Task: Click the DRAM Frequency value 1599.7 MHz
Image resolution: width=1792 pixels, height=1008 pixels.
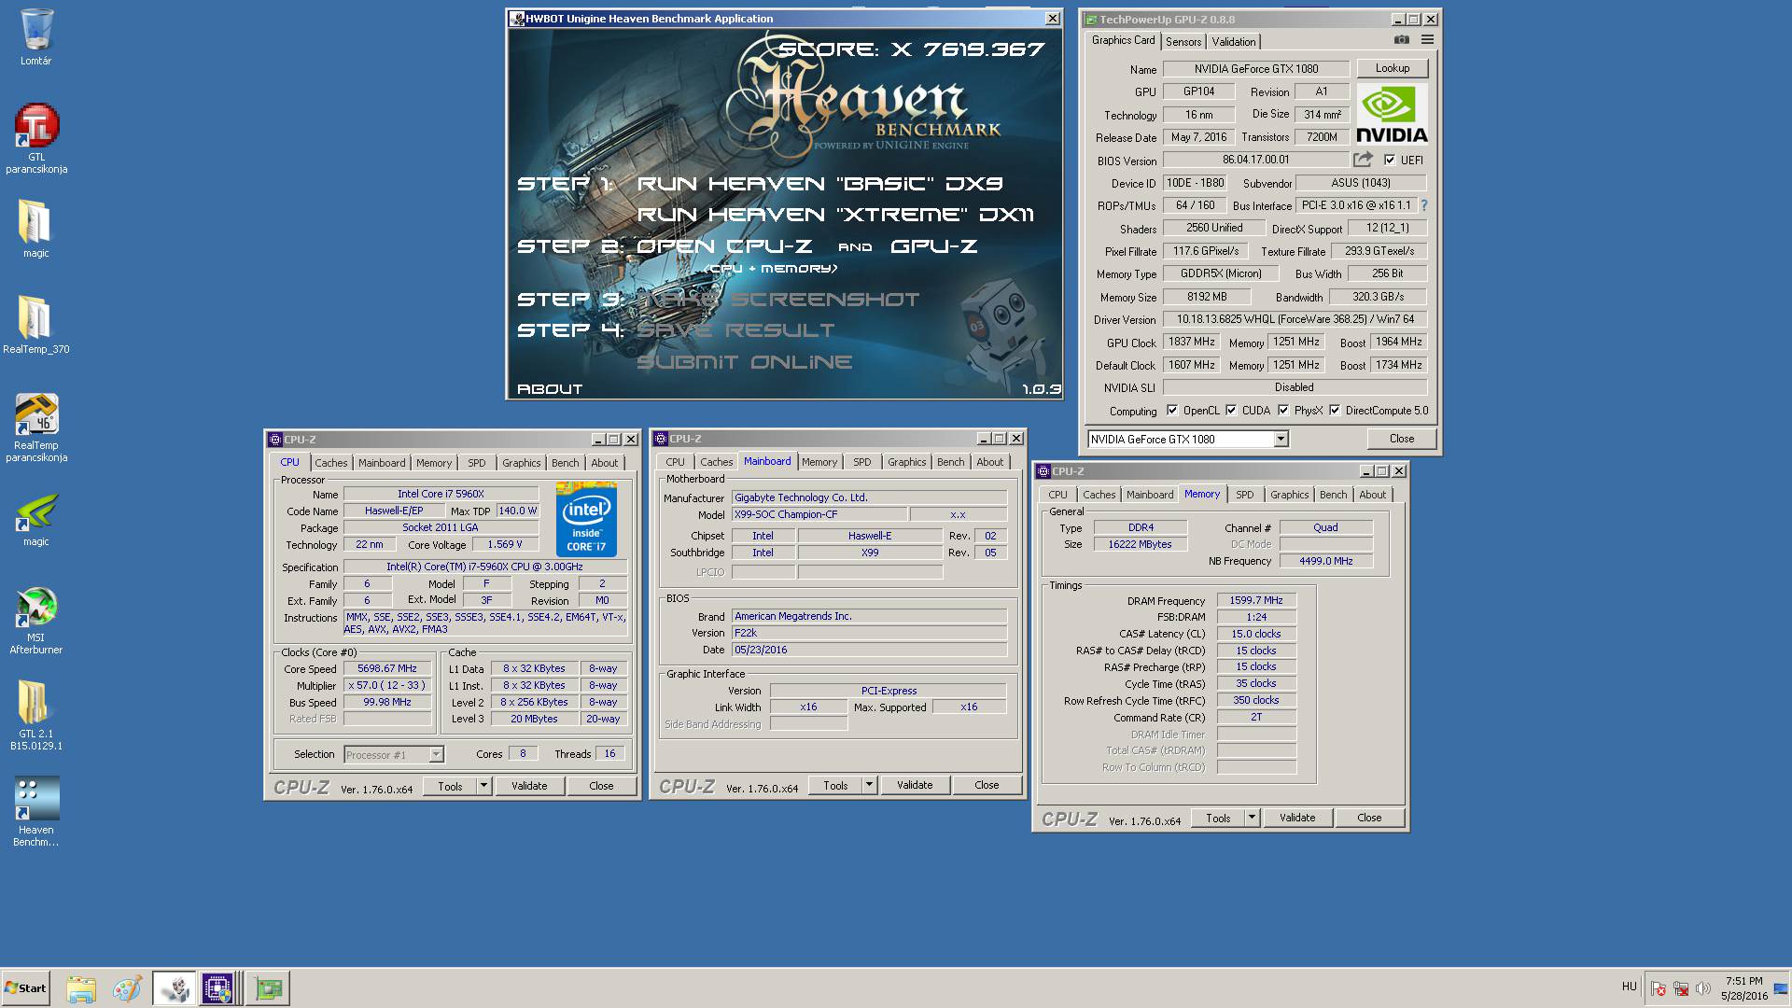Action: pos(1255,601)
